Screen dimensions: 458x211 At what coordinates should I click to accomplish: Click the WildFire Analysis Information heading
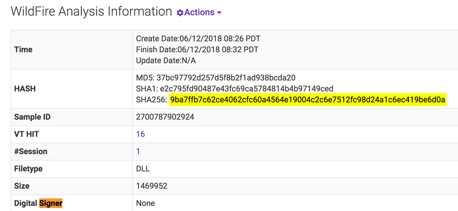(x=91, y=12)
